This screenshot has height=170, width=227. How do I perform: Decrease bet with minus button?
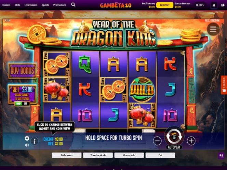[x=157, y=141]
